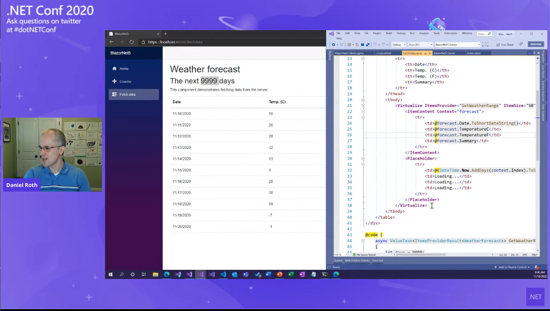This screenshot has width=550, height=311.
Task: Click the Navigate Backward toolbar icon
Action: 333,45
